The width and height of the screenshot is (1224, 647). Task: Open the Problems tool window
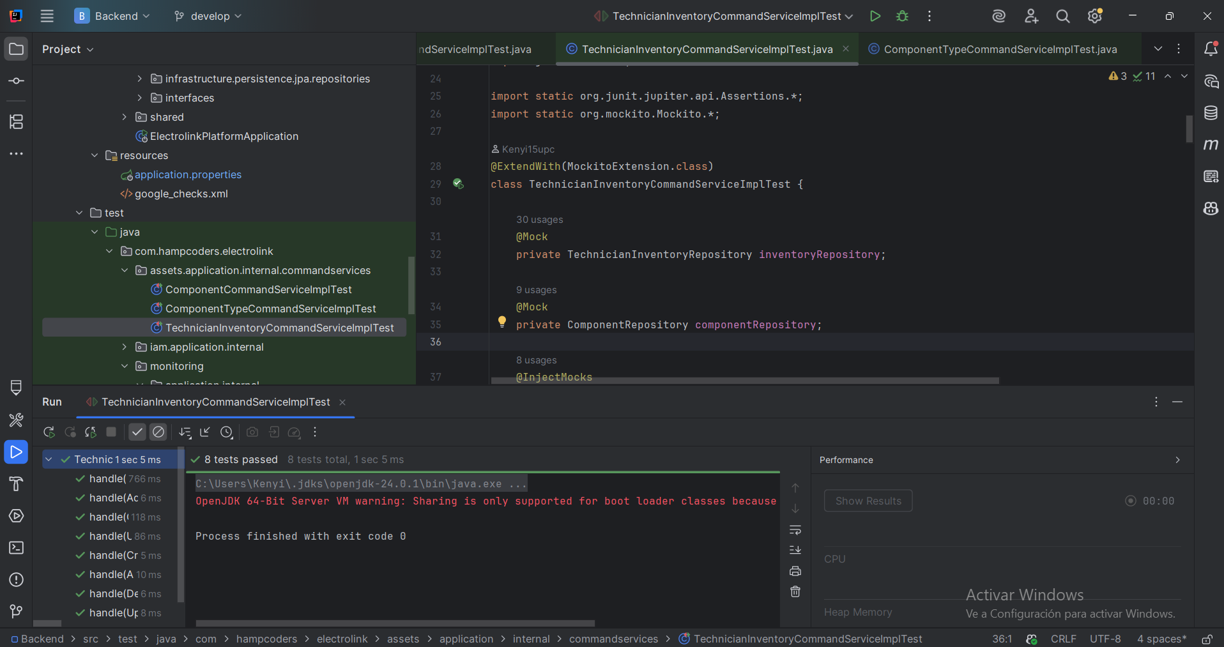[17, 580]
